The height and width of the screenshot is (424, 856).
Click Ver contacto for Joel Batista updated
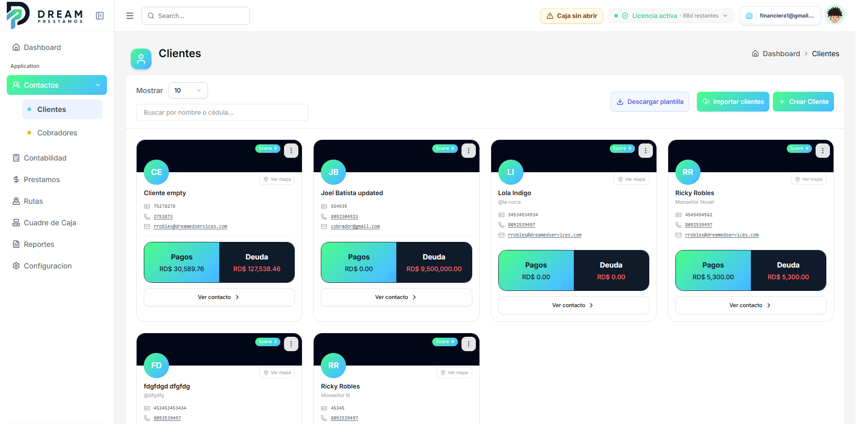(396, 297)
